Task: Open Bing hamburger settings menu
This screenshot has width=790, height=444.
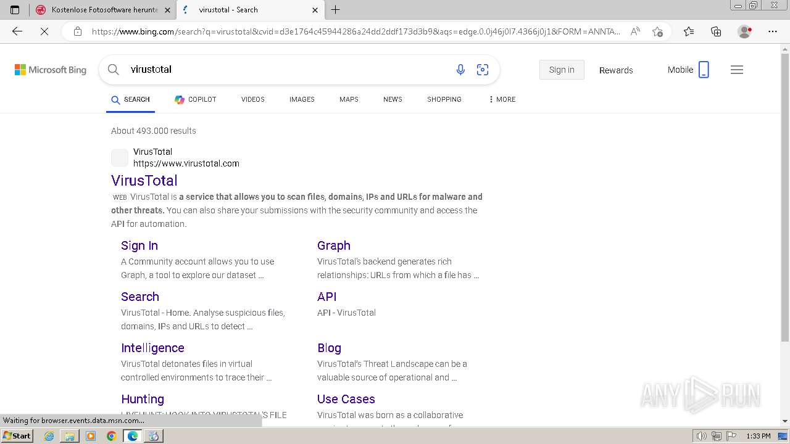Action: tap(737, 70)
